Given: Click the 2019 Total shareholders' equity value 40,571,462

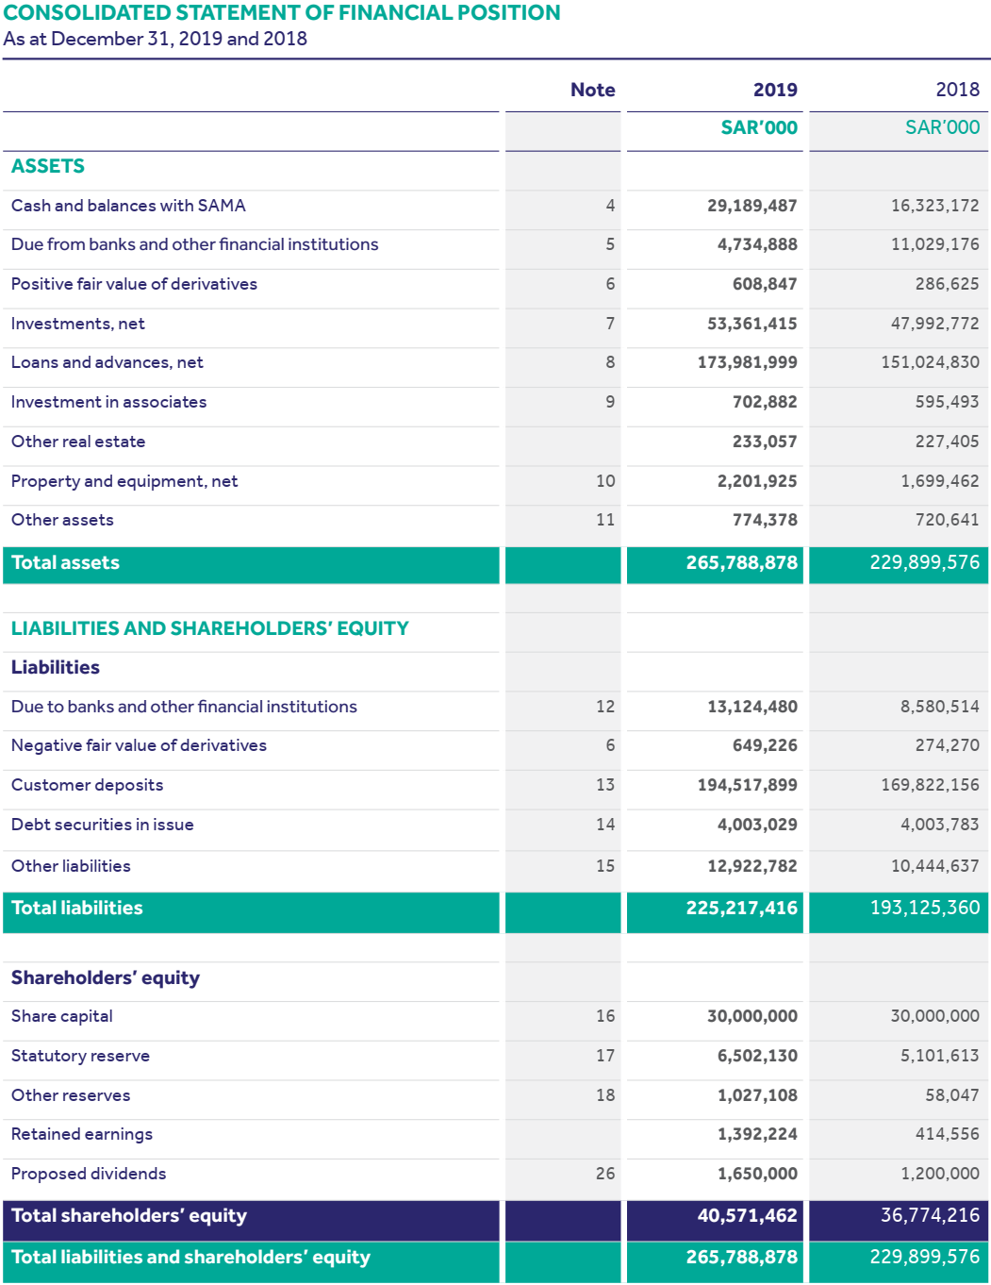Looking at the screenshot, I should point(747,1216).
